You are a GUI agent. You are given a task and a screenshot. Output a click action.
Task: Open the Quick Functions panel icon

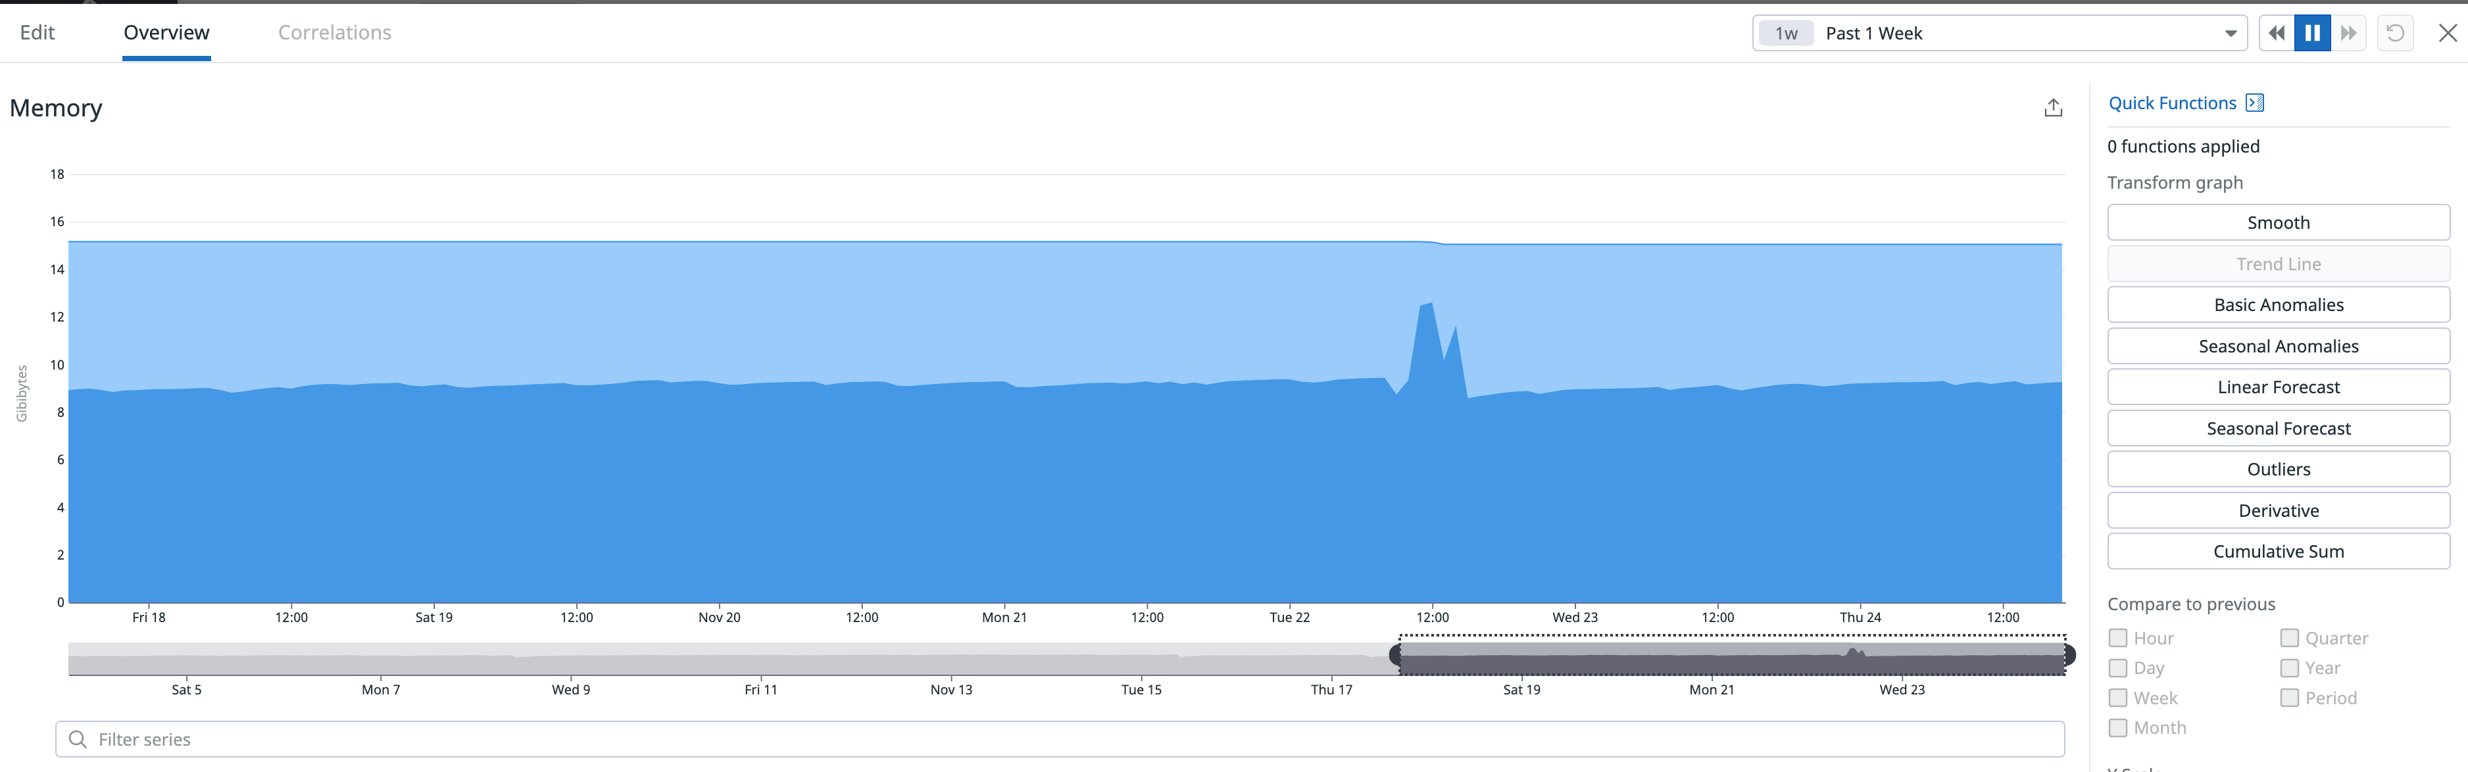[2256, 101]
